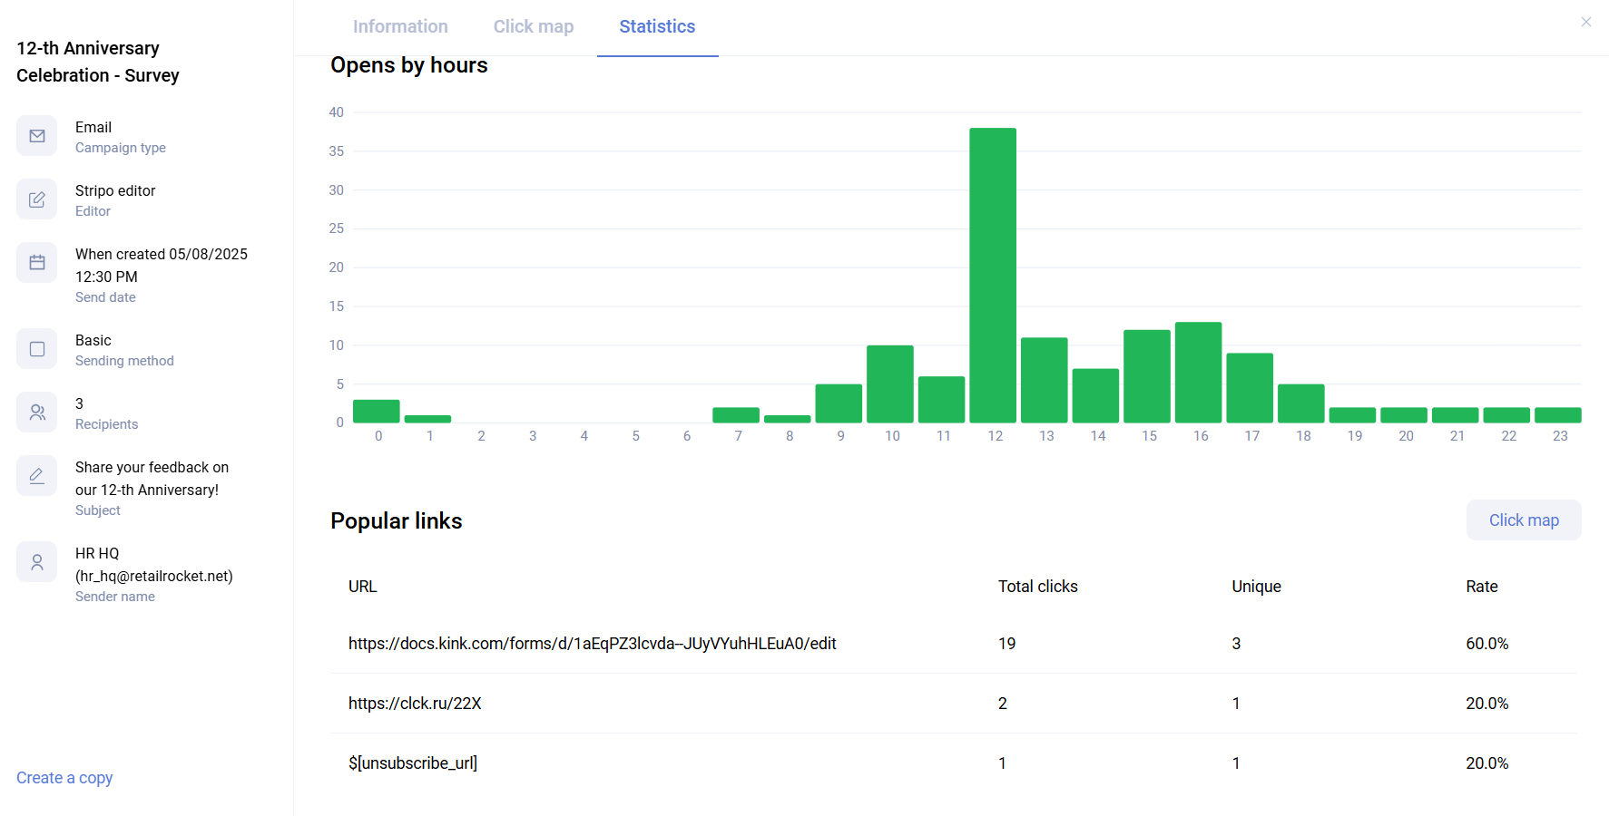This screenshot has height=816, width=1609.
Task: Click the Recipients people icon
Action: pyautogui.click(x=37, y=413)
